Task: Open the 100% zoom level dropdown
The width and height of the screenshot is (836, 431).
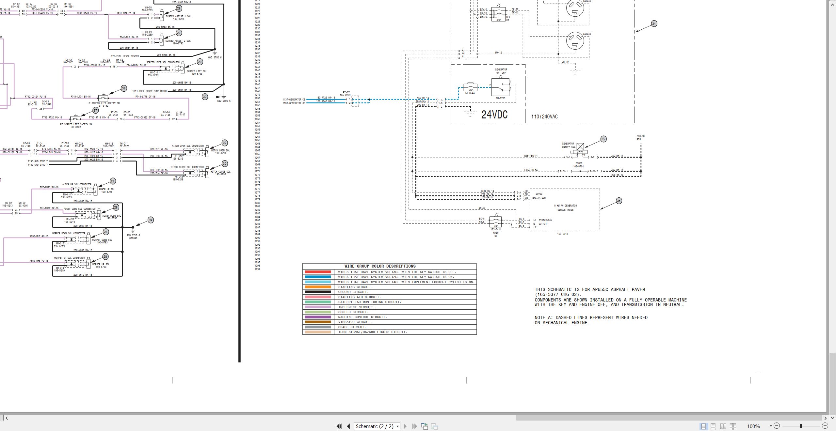Action: [771, 426]
